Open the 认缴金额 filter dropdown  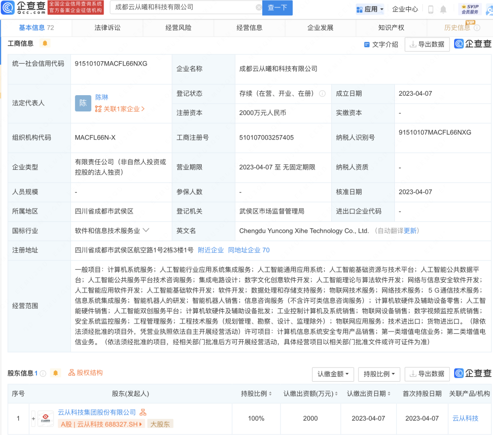(x=333, y=374)
